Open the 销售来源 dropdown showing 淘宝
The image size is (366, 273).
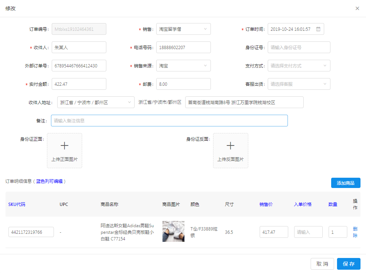pos(183,66)
